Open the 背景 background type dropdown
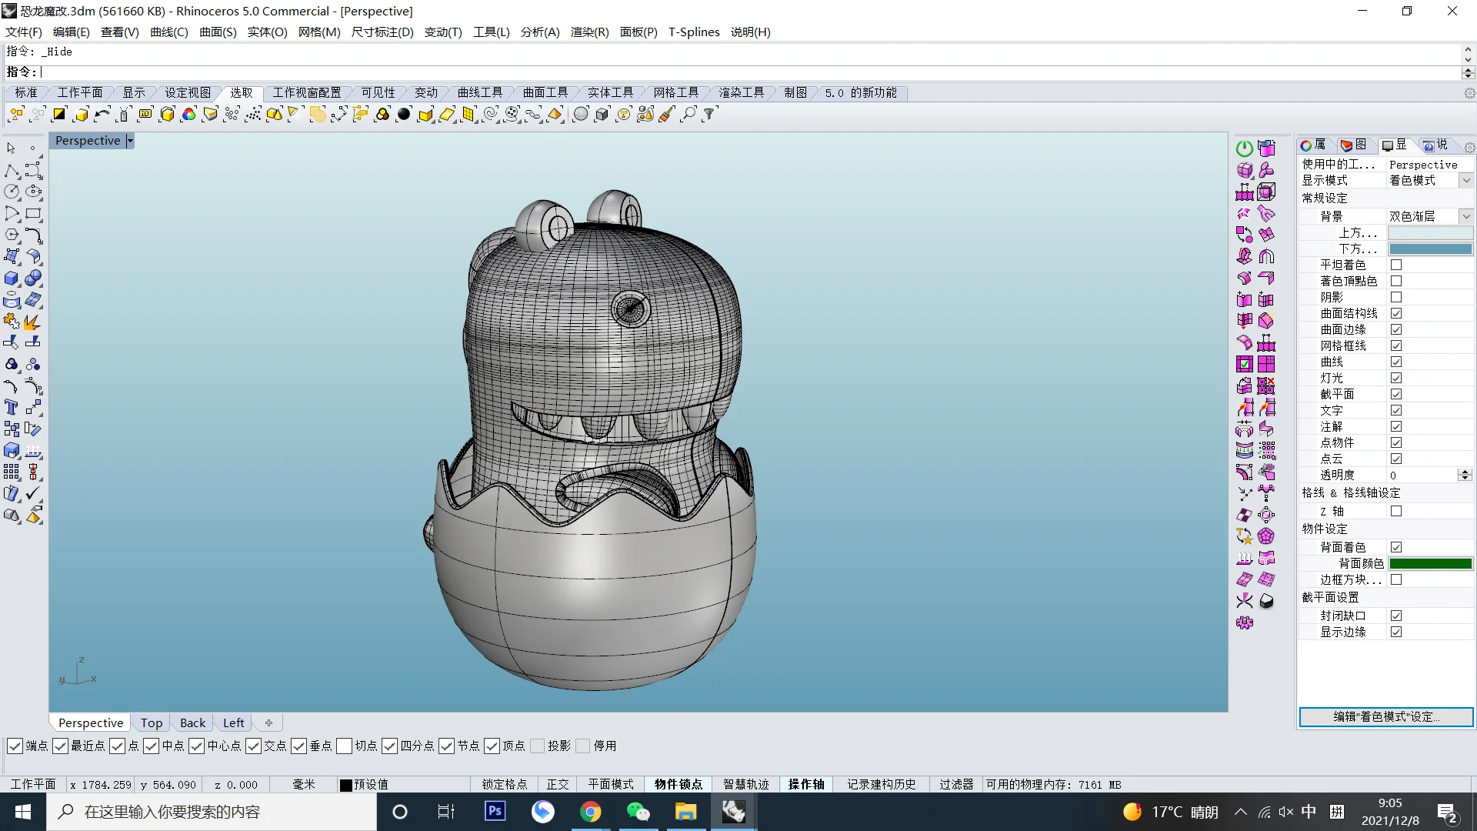Image resolution: width=1477 pixels, height=831 pixels. click(1466, 216)
